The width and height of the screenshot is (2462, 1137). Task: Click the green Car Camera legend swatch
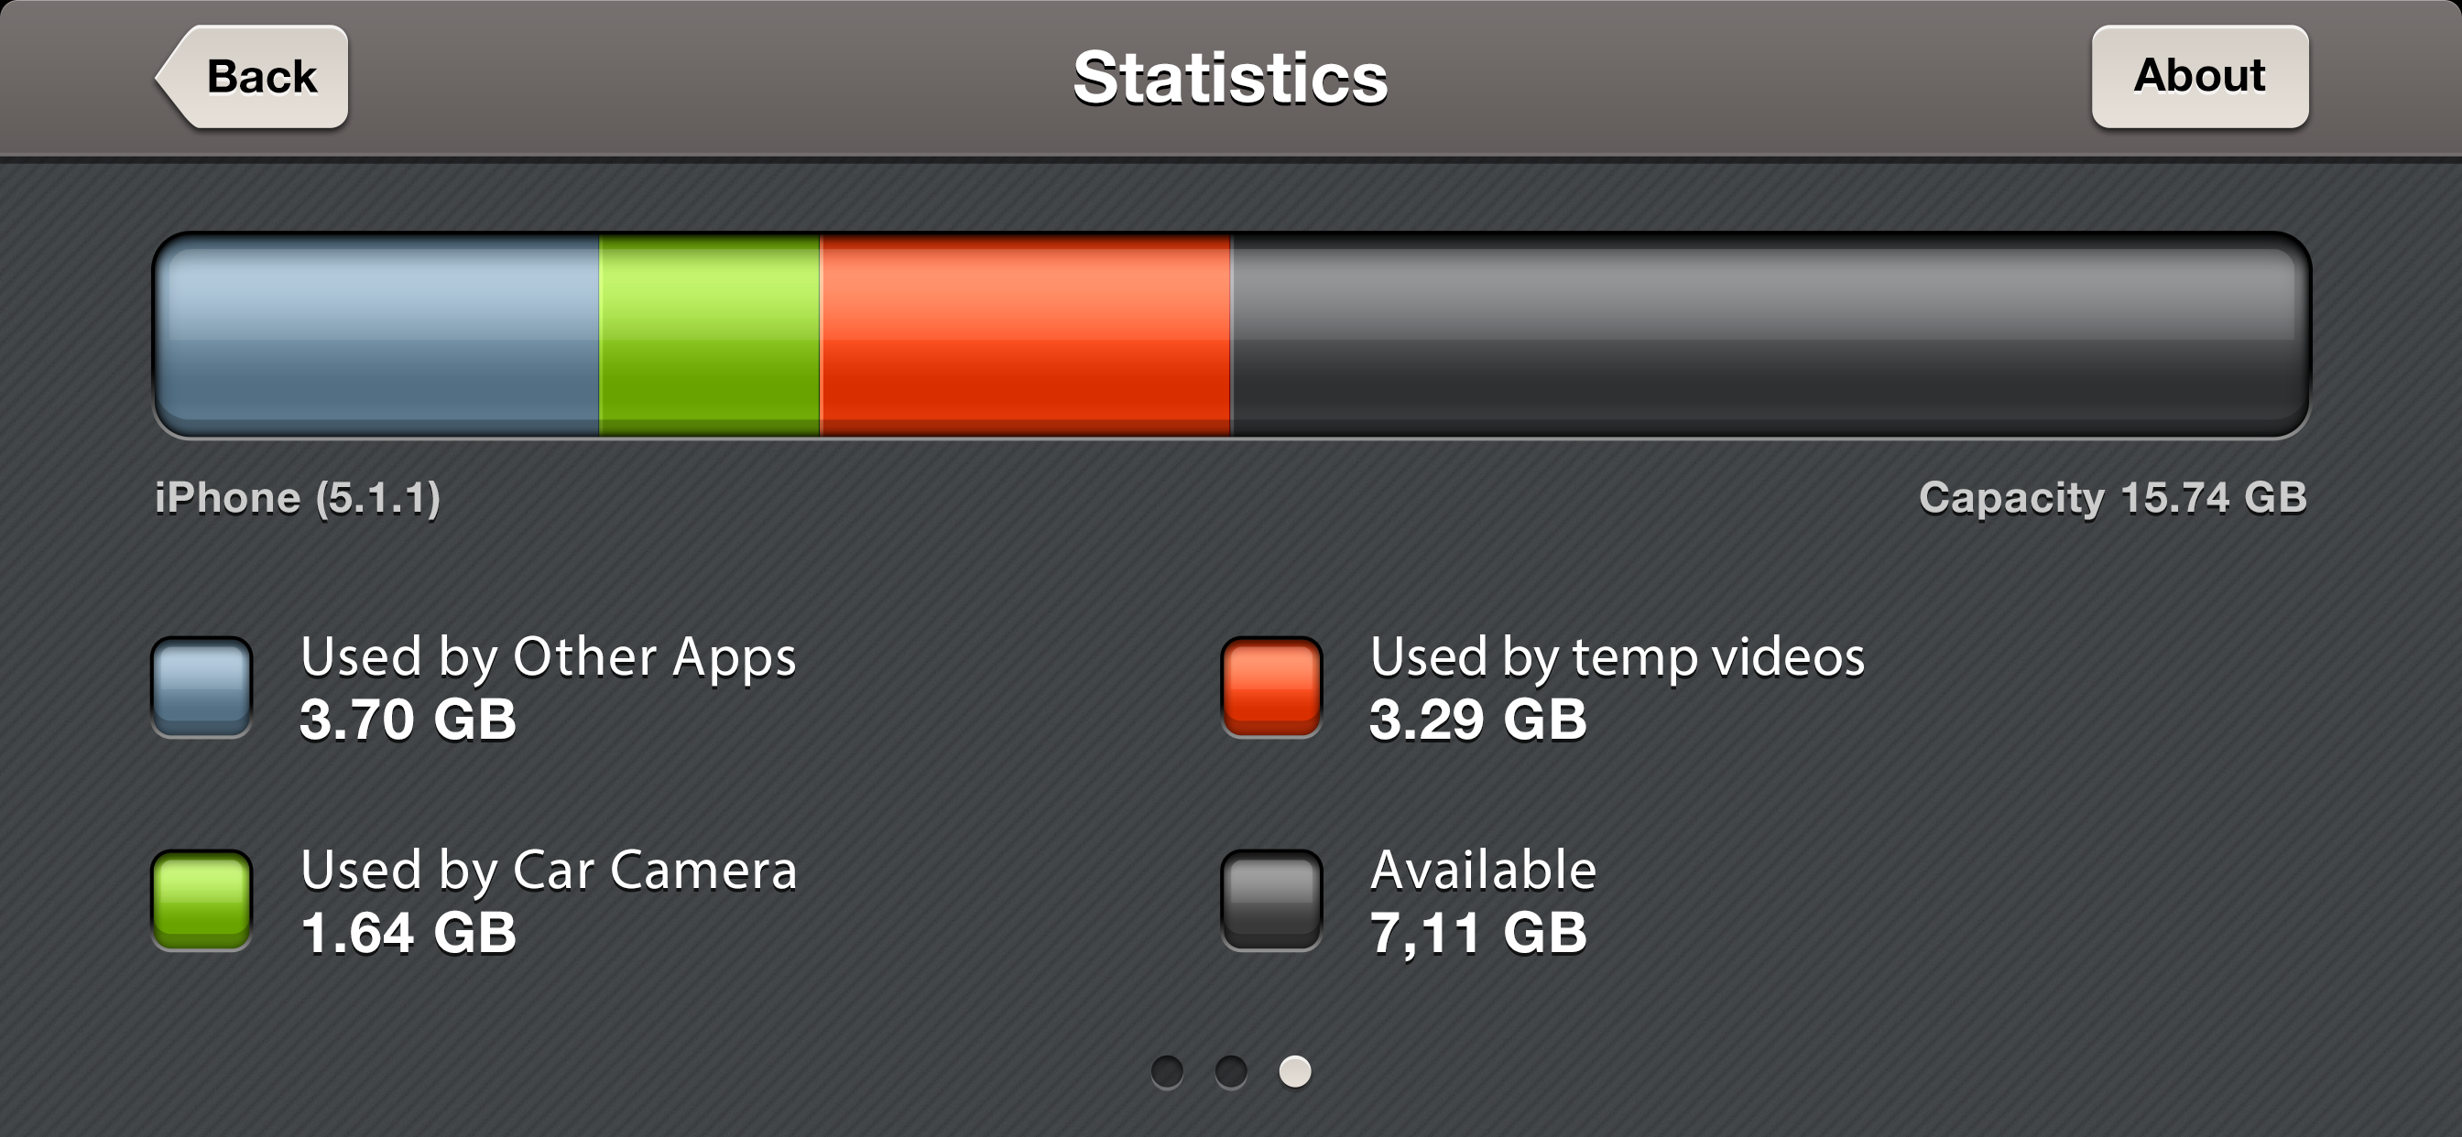pyautogui.click(x=202, y=900)
